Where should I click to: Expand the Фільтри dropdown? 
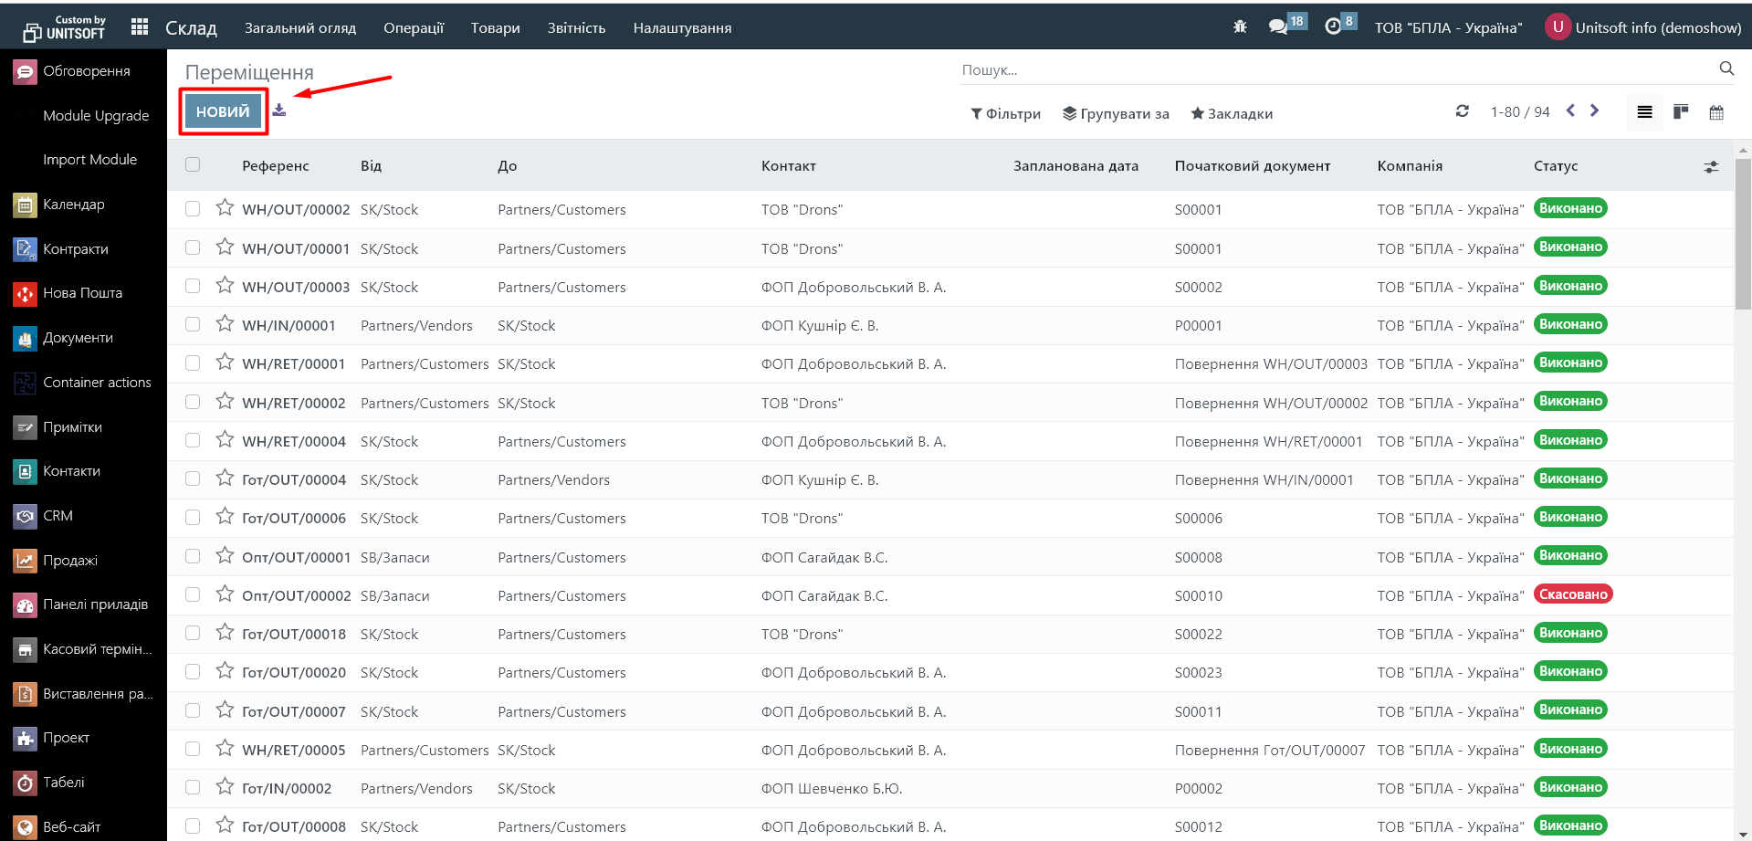pyautogui.click(x=1005, y=113)
